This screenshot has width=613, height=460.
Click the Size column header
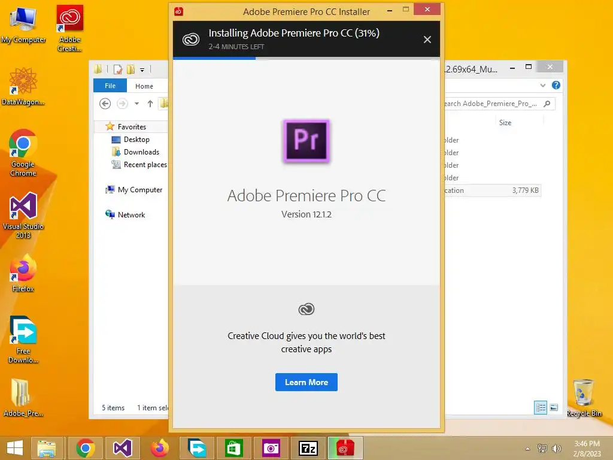(x=505, y=122)
